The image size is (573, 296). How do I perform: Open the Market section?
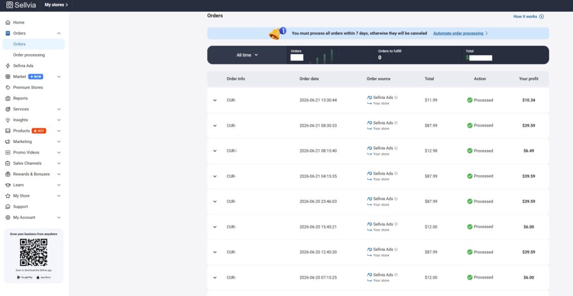[x=20, y=77]
